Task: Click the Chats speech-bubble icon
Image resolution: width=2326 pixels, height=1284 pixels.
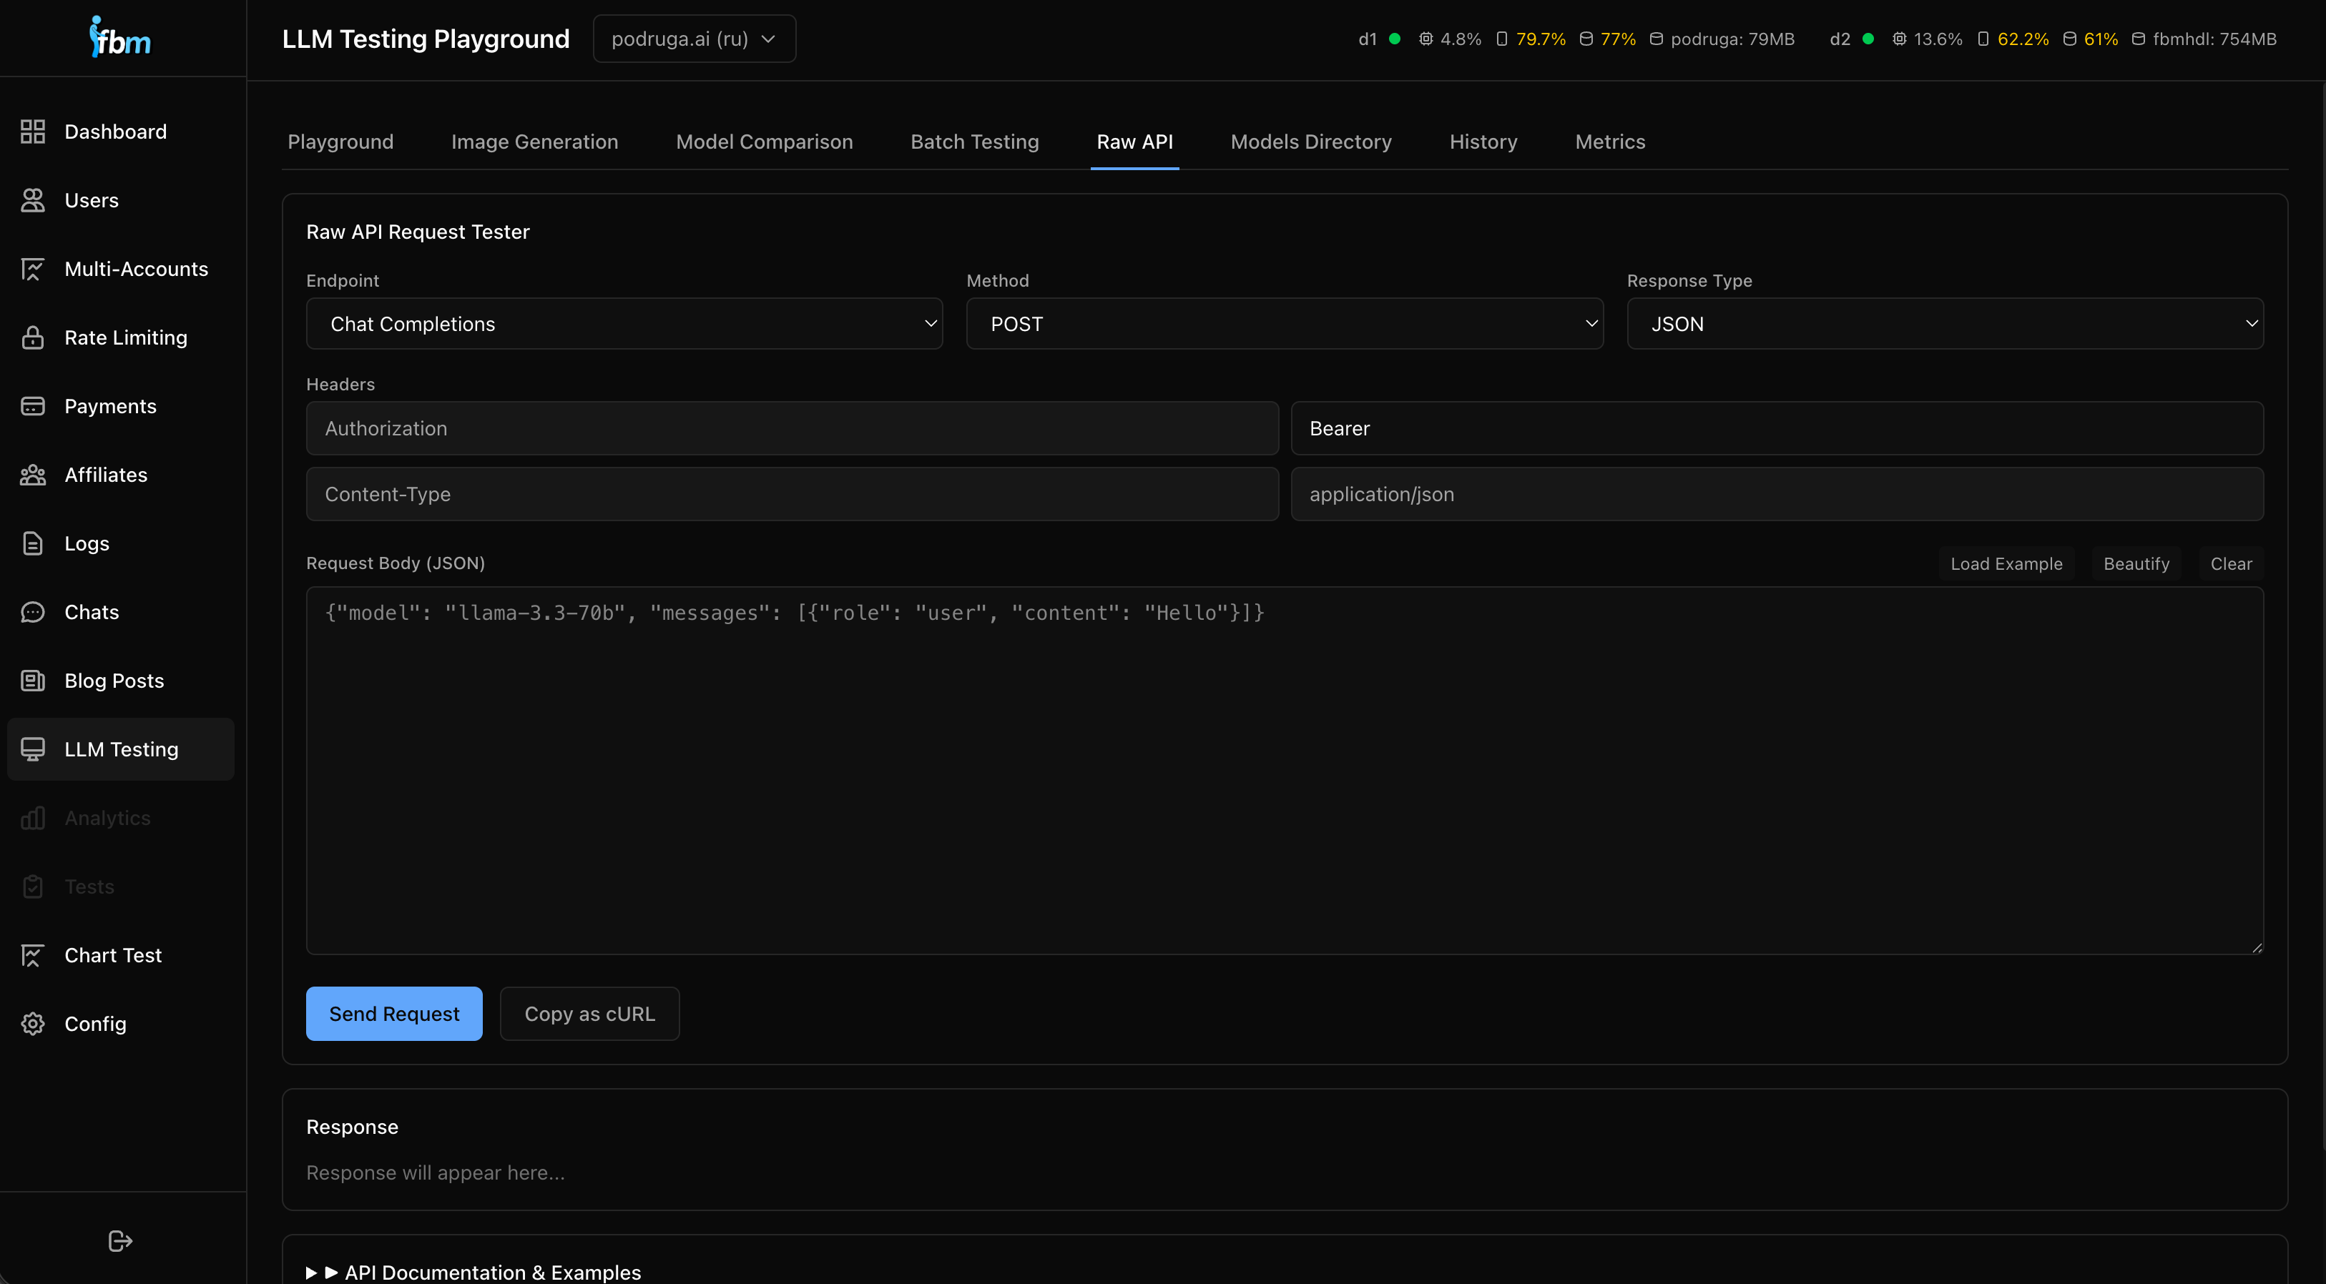Action: coord(32,612)
